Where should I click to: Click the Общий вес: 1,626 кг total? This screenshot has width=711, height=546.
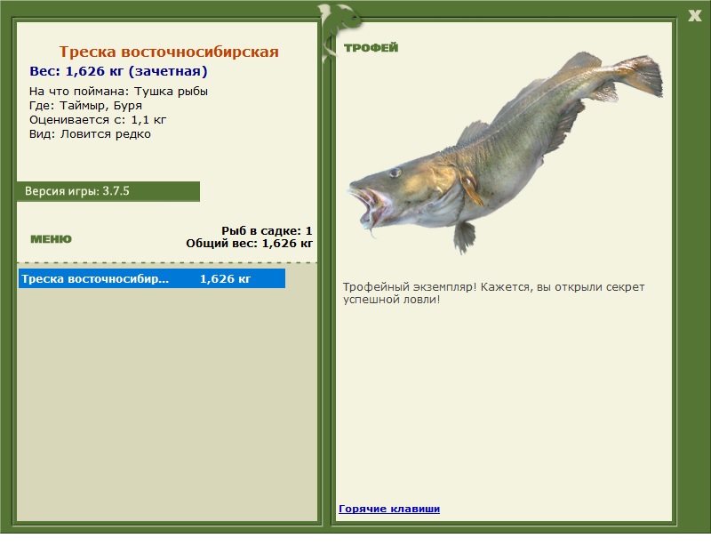tap(249, 244)
